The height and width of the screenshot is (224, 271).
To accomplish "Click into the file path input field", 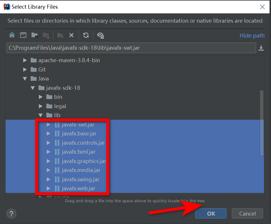I will pos(131,48).
